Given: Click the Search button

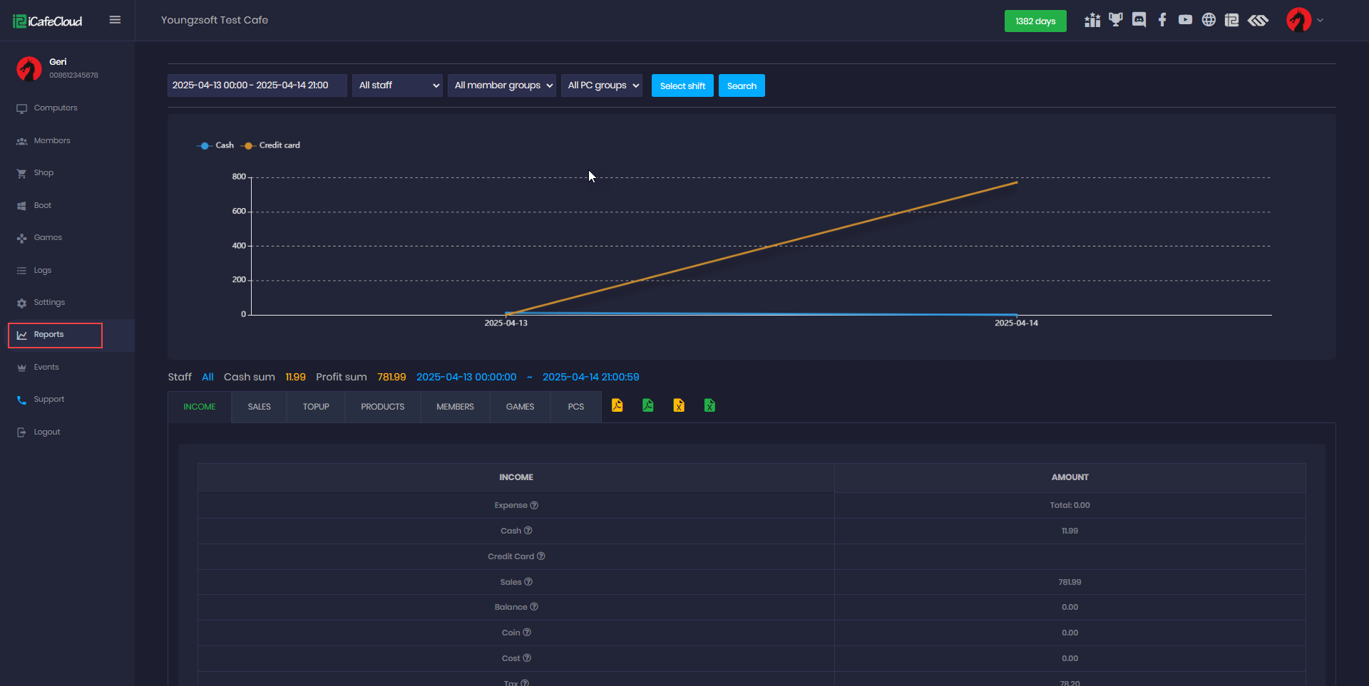Looking at the screenshot, I should pos(742,85).
